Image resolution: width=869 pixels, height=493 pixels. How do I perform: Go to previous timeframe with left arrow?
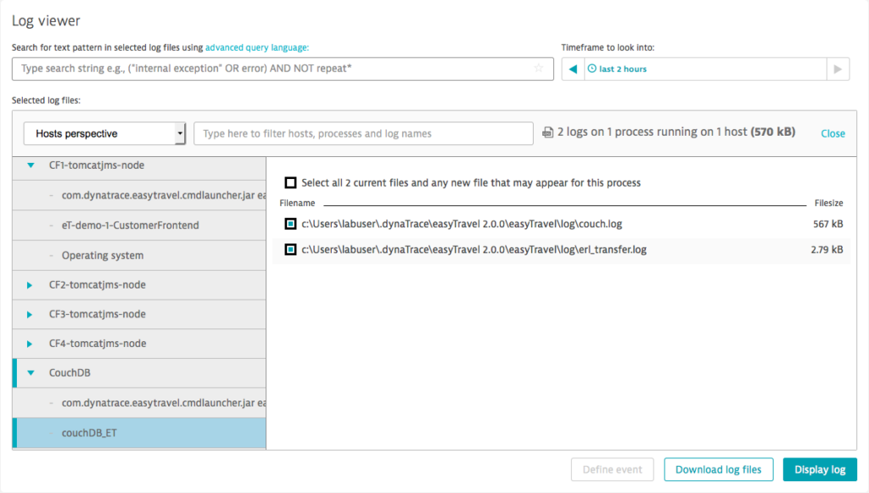(x=573, y=70)
